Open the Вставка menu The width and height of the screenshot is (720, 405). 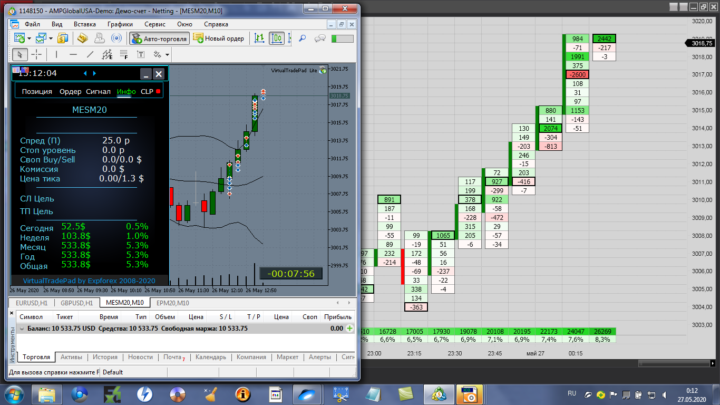coord(85,24)
